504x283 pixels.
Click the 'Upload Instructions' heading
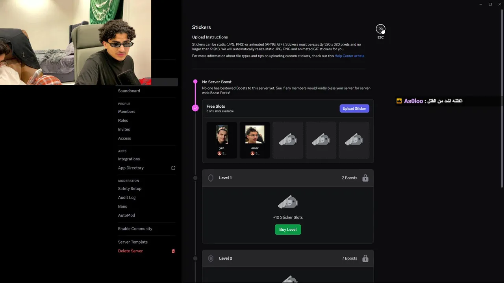click(210, 37)
